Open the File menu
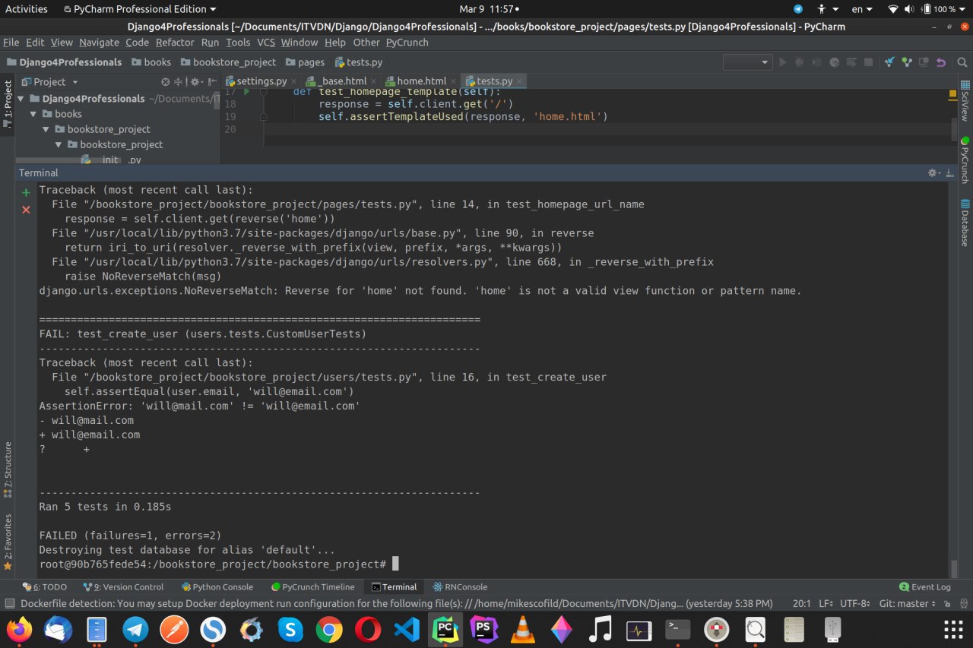Image resolution: width=973 pixels, height=648 pixels. pyautogui.click(x=11, y=43)
